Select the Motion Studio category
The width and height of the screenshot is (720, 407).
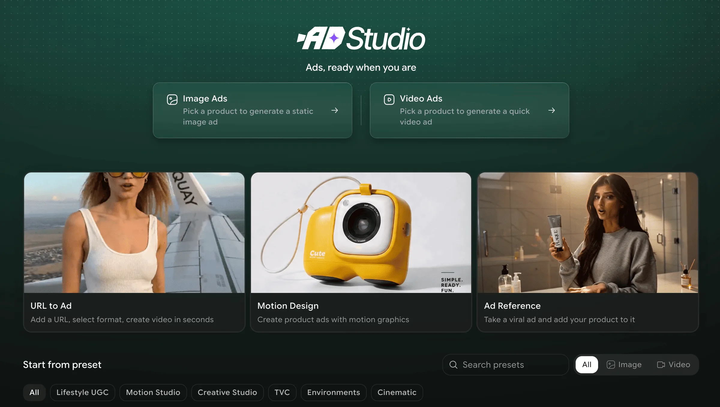pos(153,392)
